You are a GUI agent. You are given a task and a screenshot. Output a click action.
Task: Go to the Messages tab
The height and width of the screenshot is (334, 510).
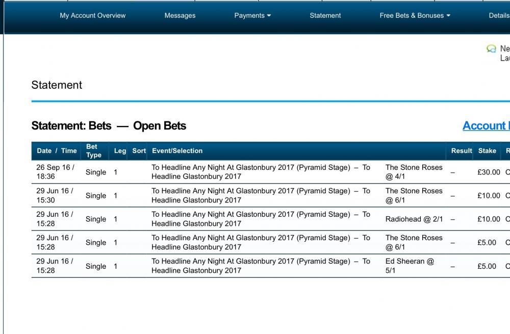[x=180, y=16]
